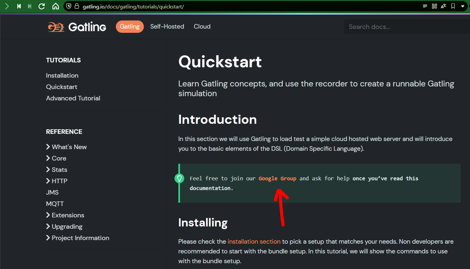The width and height of the screenshot is (470, 269).
Task: Click the Introduction heading
Action: pos(217,120)
